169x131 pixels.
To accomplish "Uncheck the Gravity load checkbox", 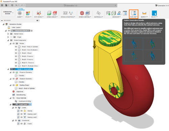I will point(18,111).
